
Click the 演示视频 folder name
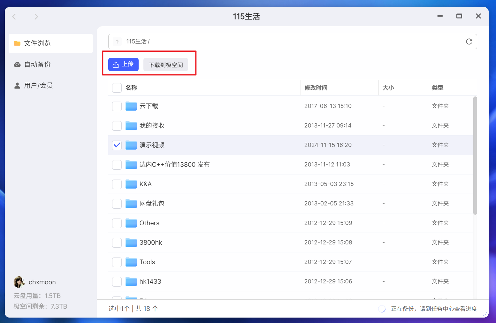152,145
